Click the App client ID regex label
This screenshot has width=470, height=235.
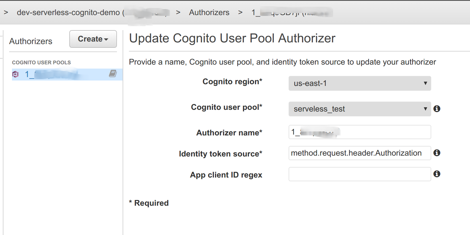pos(226,175)
